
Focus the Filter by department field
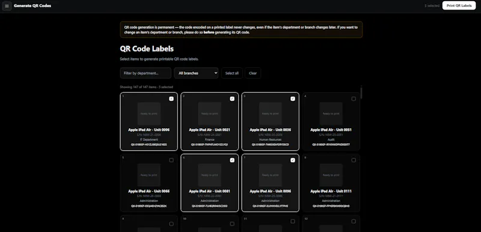[x=146, y=73]
